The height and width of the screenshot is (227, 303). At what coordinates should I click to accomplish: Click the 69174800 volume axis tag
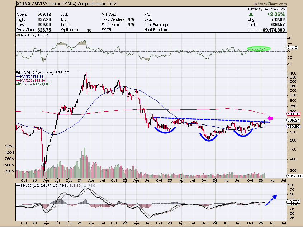point(295,176)
